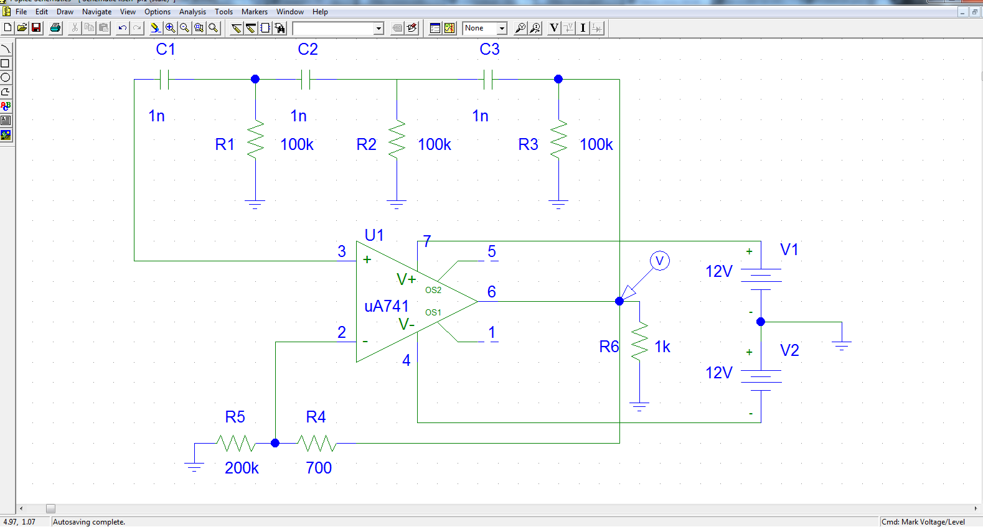Zoom in with the plus magnifier
This screenshot has height=527, width=983.
tap(170, 28)
